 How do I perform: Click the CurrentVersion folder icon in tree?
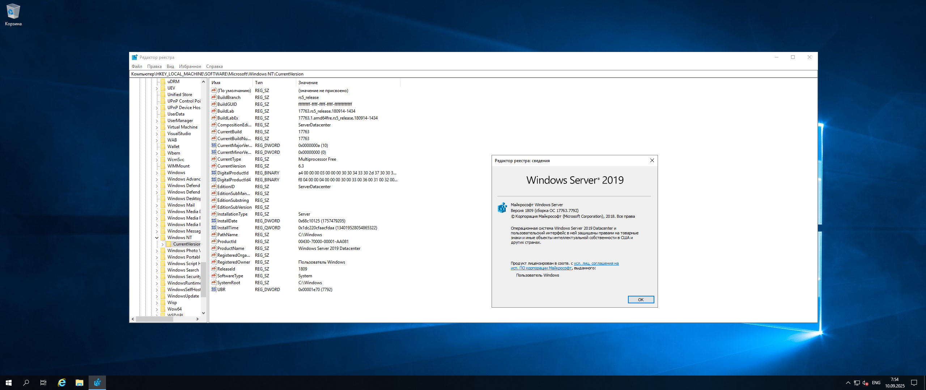[169, 244]
